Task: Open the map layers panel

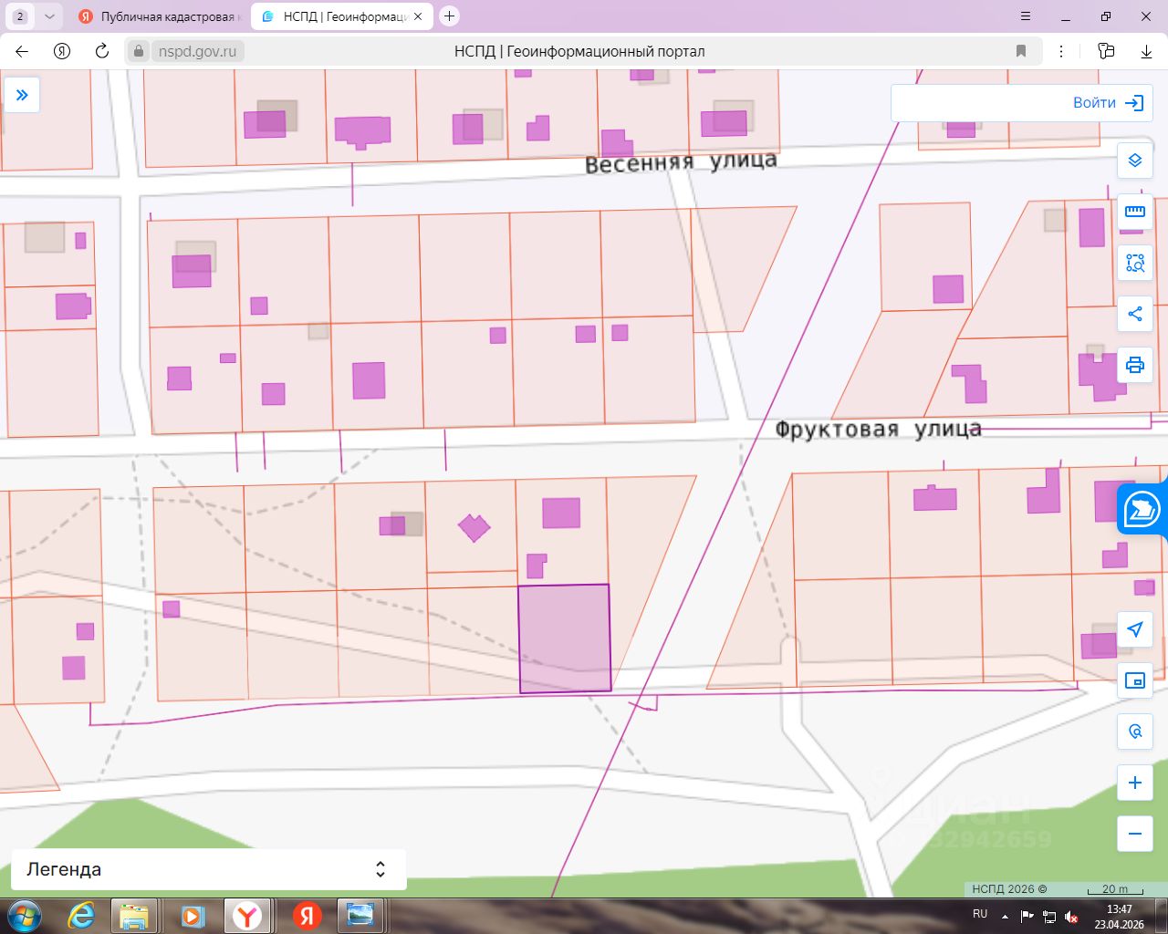Action: (x=1135, y=161)
